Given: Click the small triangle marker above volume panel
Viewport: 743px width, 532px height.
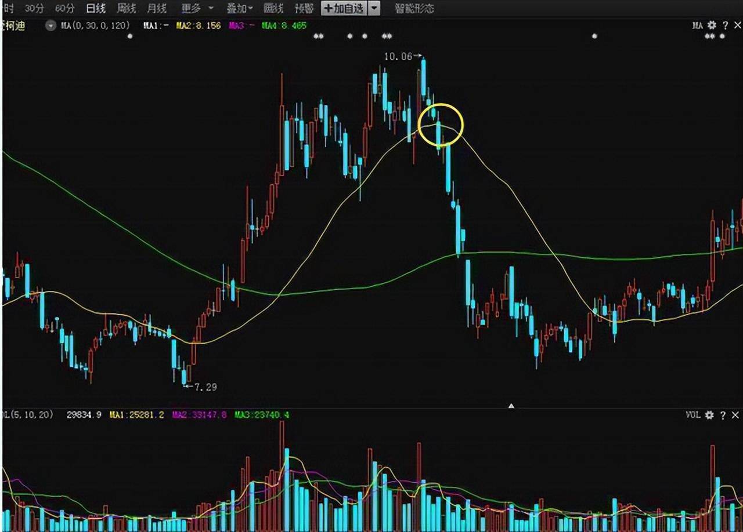Looking at the screenshot, I should 511,406.
